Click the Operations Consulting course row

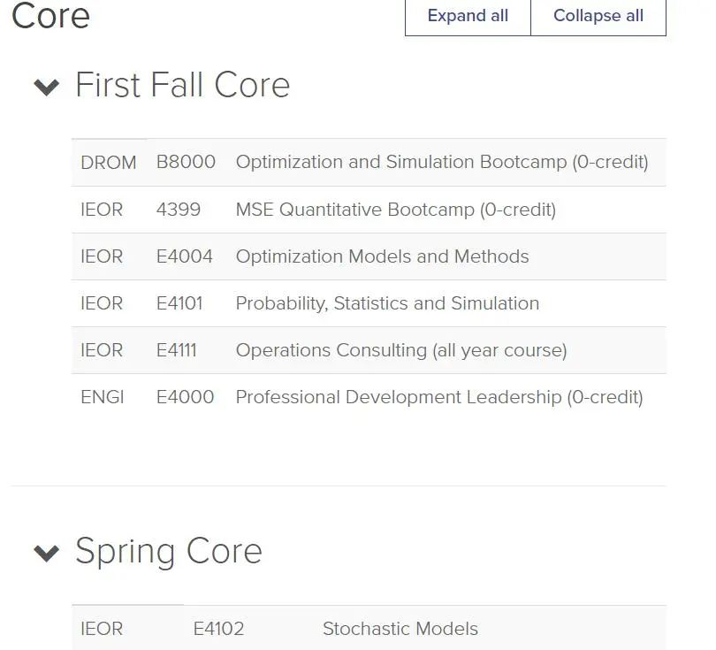369,350
